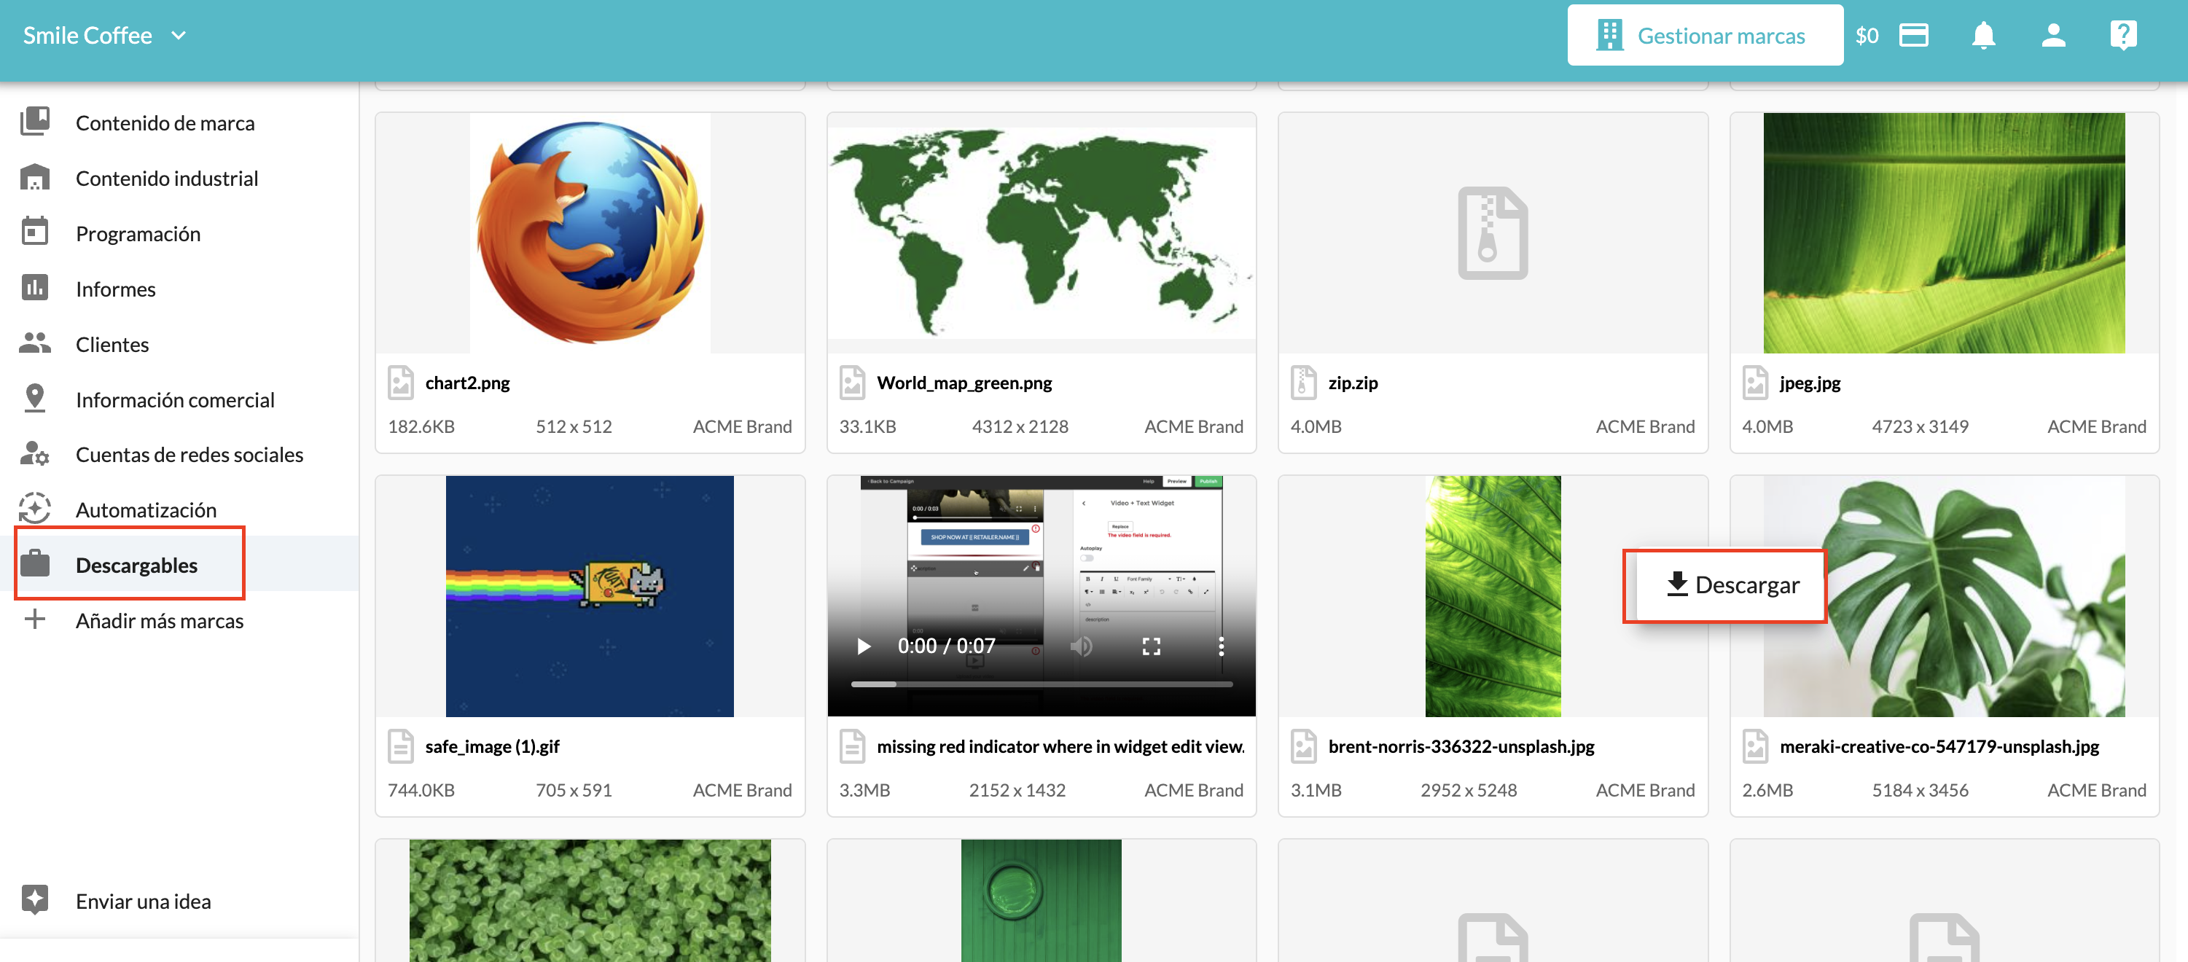Click the Información comercial pin icon

[35, 397]
